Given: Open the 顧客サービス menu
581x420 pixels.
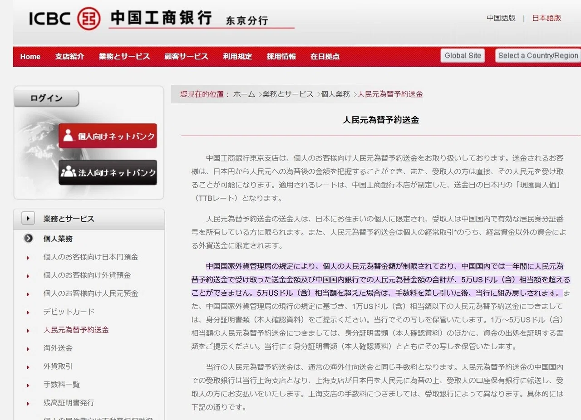Looking at the screenshot, I should point(186,57).
